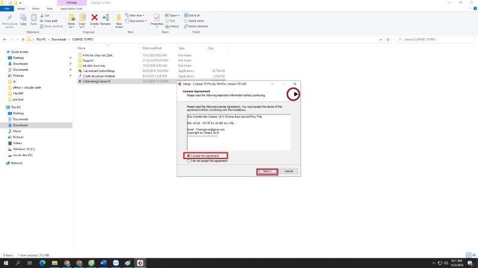Click Edit in the Open group
This screenshot has height=268, width=478.
pyautogui.click(x=170, y=21)
